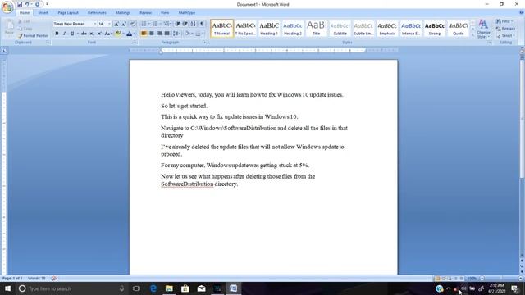Apply the Heading 1 style
Screen dimensions: 525x295
coord(269,28)
